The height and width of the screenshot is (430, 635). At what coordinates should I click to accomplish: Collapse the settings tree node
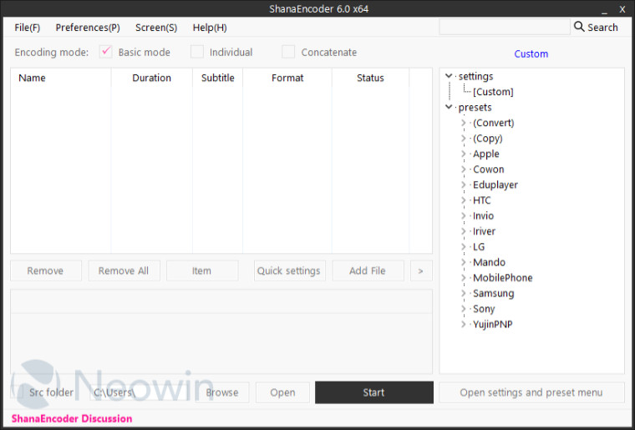(449, 77)
